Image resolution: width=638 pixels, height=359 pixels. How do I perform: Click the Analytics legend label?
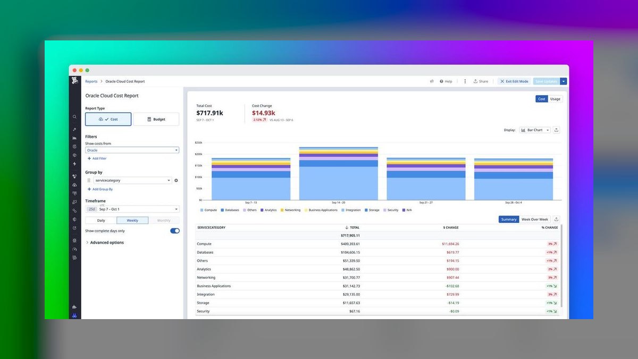271,210
